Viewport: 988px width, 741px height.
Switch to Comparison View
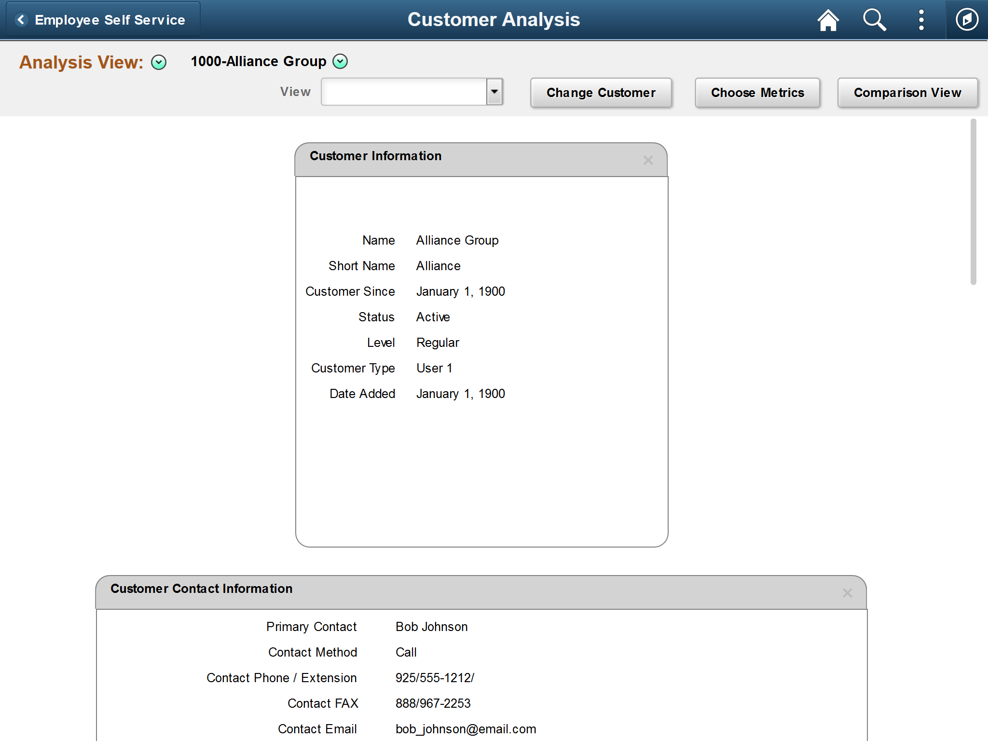(907, 93)
